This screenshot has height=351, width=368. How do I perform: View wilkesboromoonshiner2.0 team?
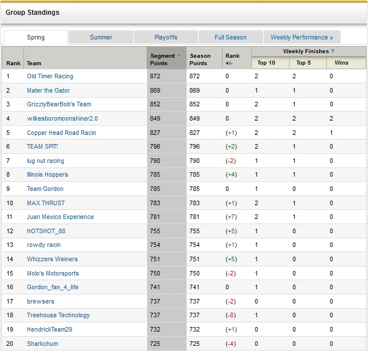(62, 118)
